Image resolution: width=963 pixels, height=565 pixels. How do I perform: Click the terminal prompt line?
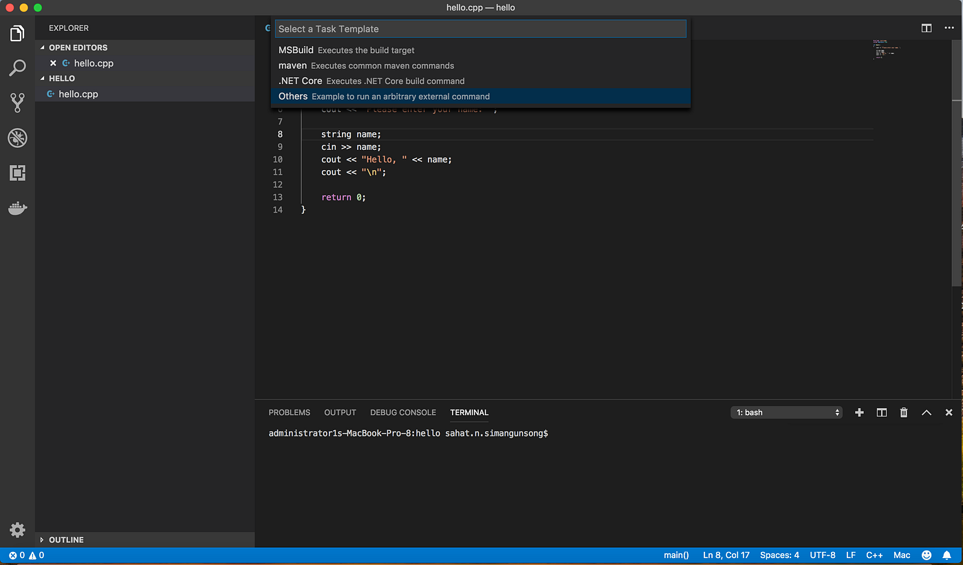[409, 434]
